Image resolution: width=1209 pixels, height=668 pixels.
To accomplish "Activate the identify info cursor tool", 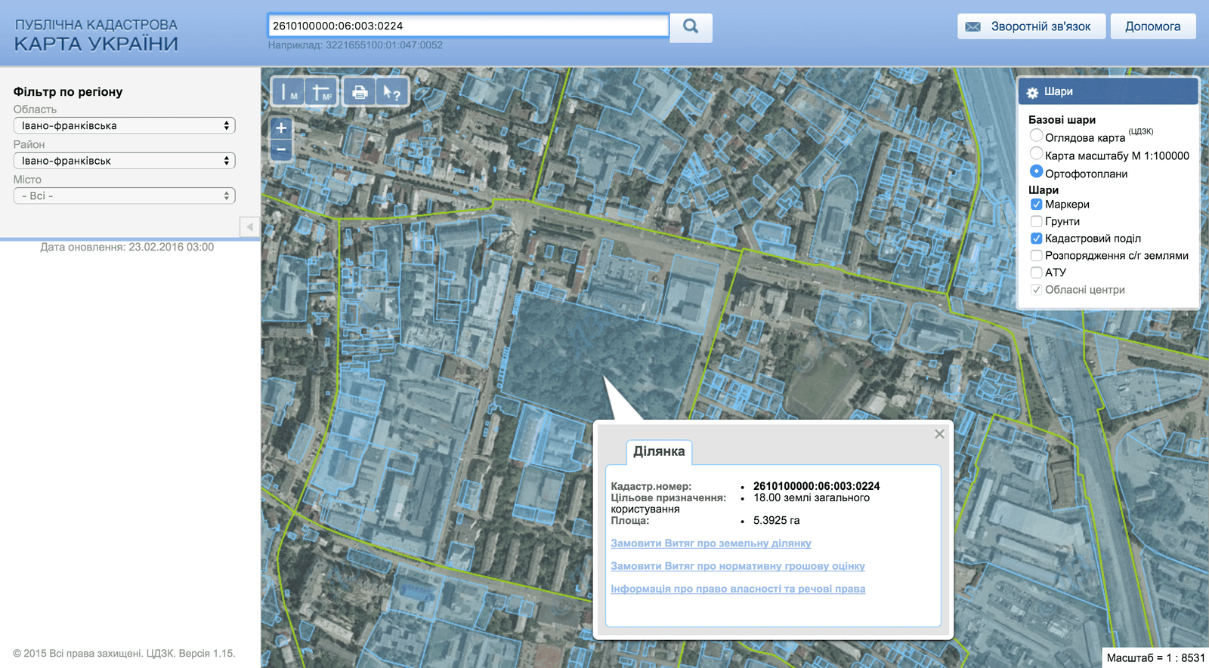I will tap(391, 92).
